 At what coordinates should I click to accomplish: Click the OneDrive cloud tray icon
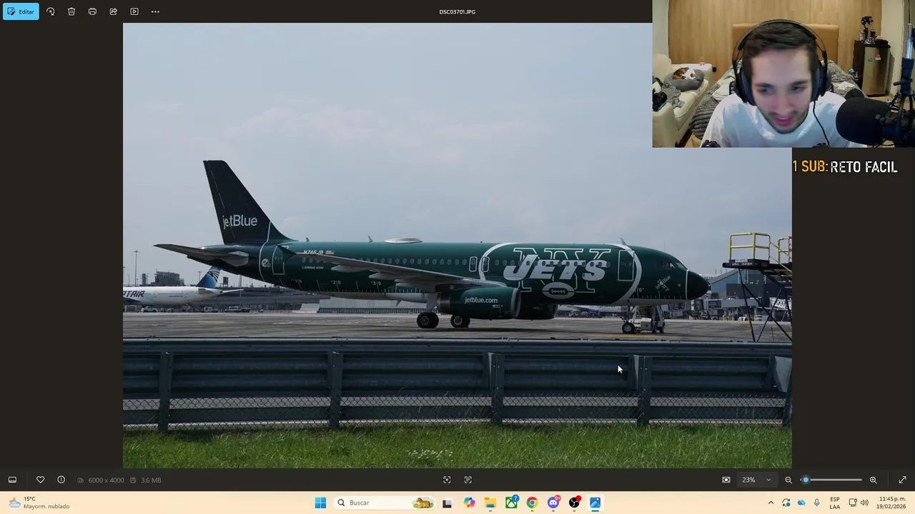pos(801,503)
